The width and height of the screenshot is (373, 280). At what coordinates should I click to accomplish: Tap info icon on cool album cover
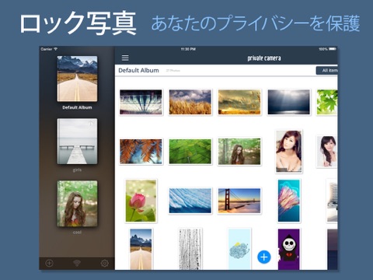click(x=91, y=186)
